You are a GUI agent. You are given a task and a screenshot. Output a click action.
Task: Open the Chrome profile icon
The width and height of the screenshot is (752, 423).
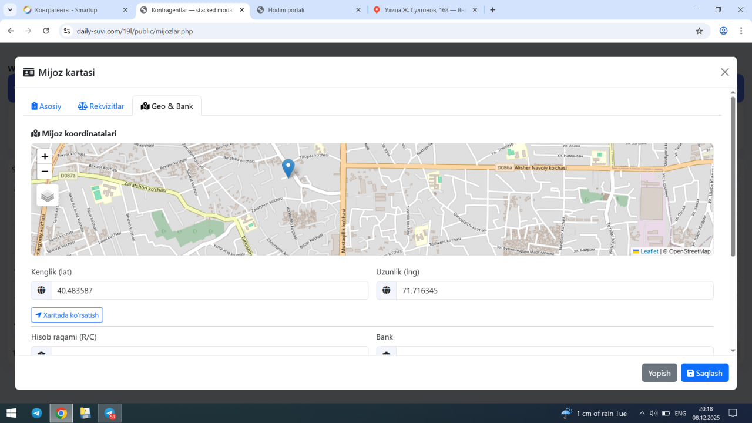coord(724,31)
